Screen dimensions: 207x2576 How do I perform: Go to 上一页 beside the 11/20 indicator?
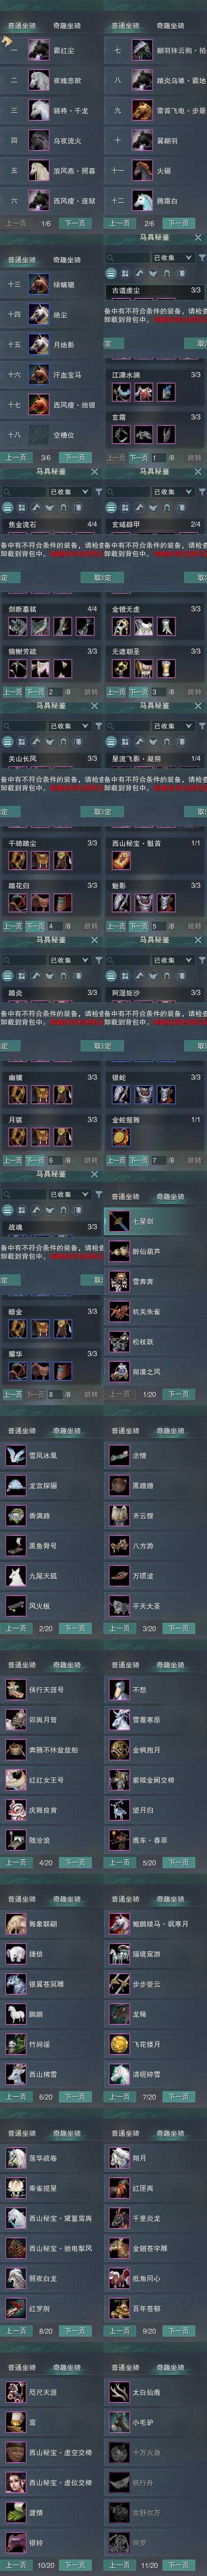pyautogui.click(x=119, y=2565)
